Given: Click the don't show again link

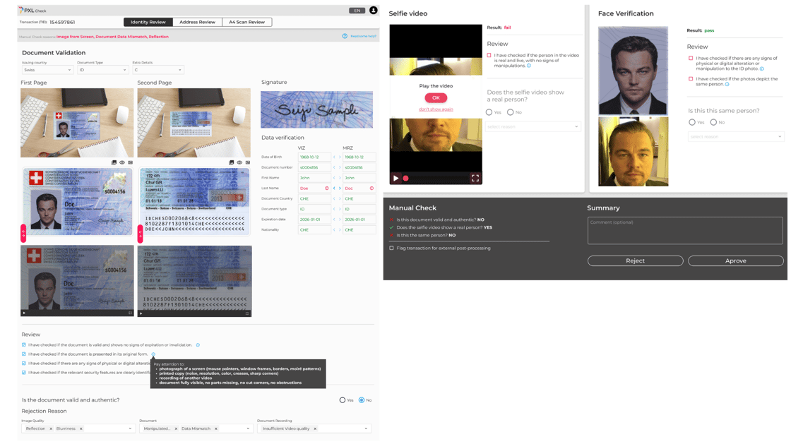Looking at the screenshot, I should pos(436,109).
